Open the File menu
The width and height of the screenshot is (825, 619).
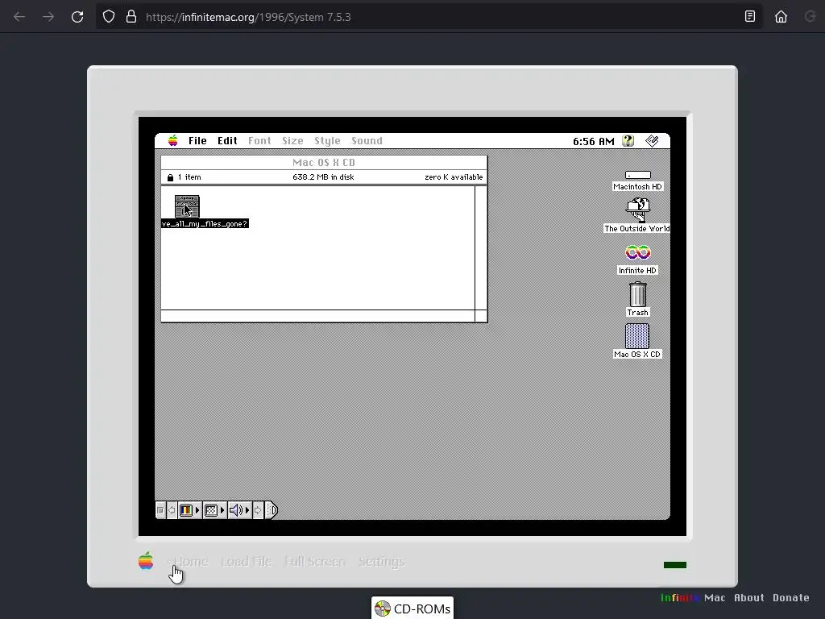(x=197, y=140)
